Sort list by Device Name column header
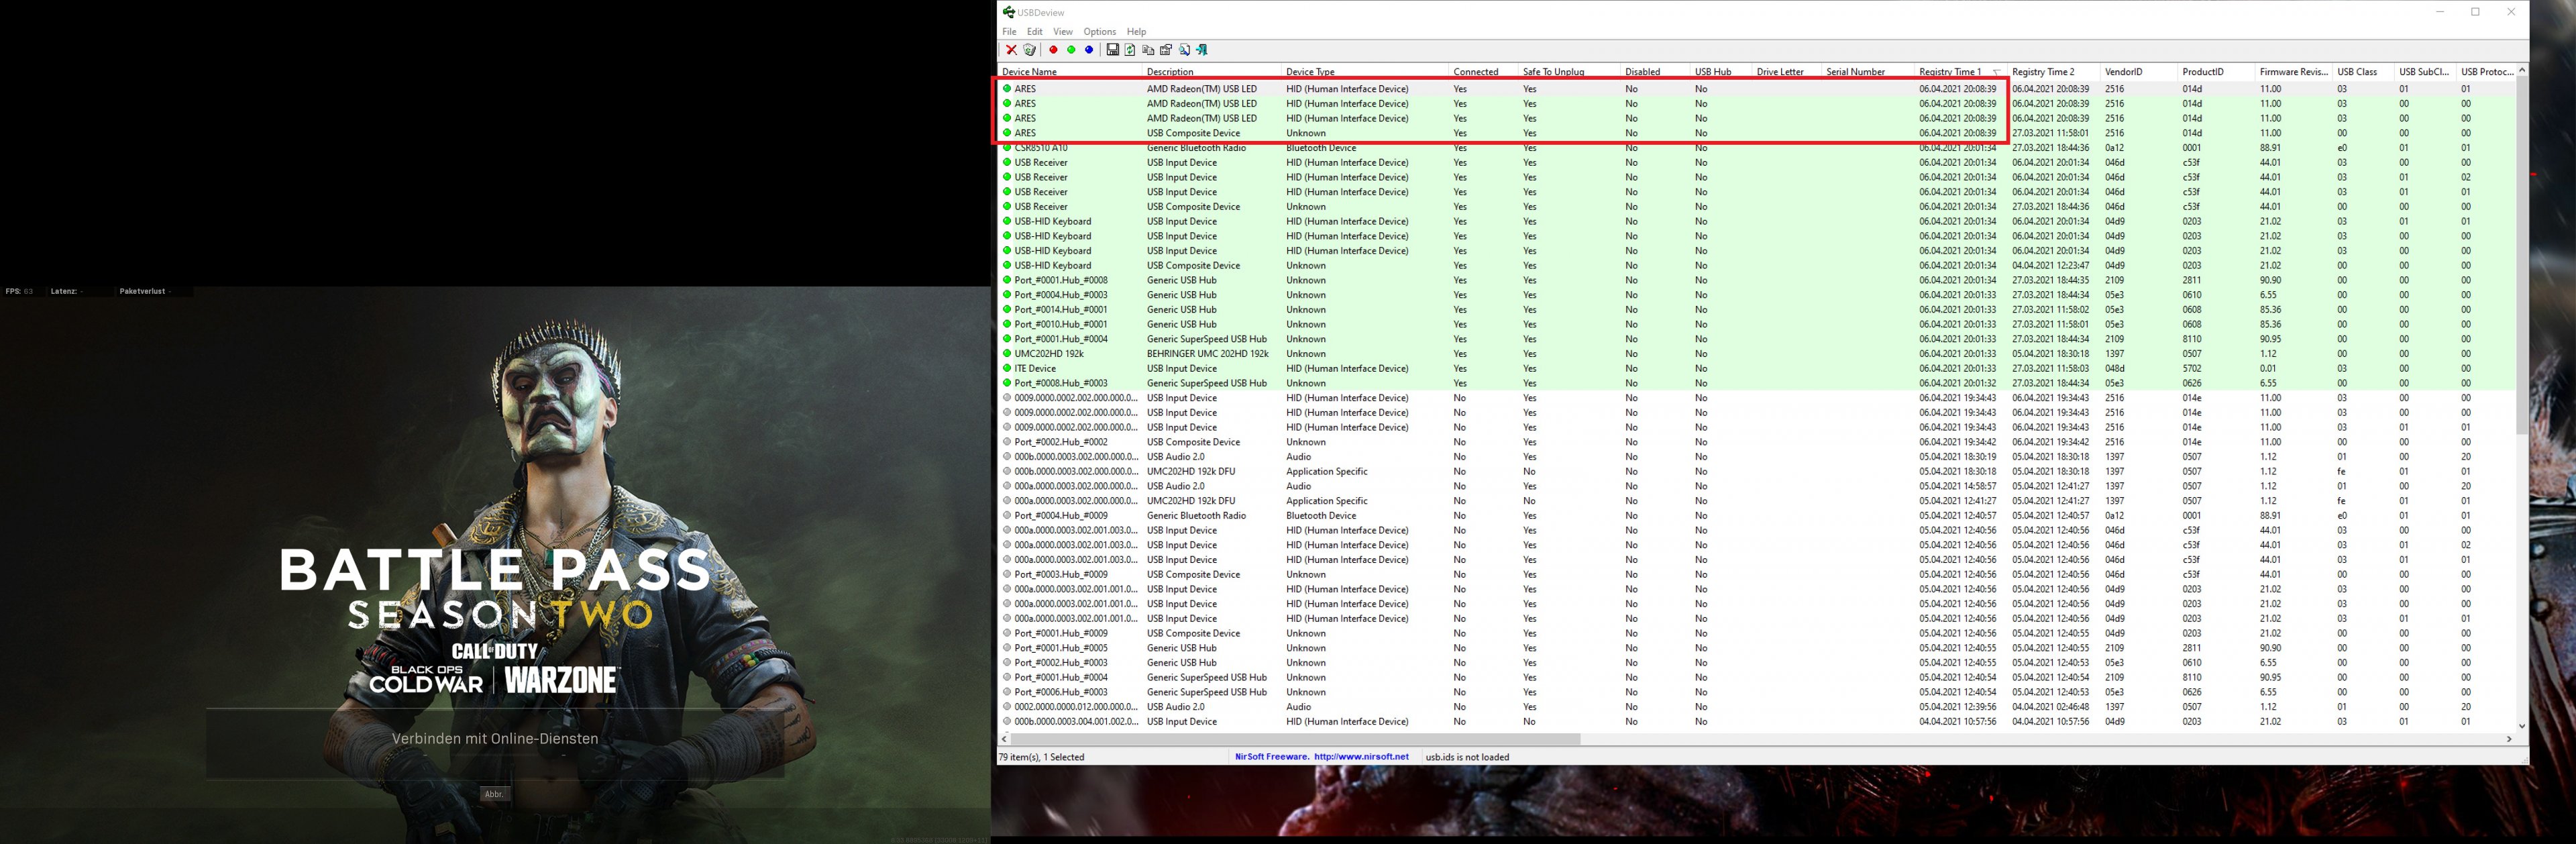Image resolution: width=2576 pixels, height=844 pixels. point(1030,72)
